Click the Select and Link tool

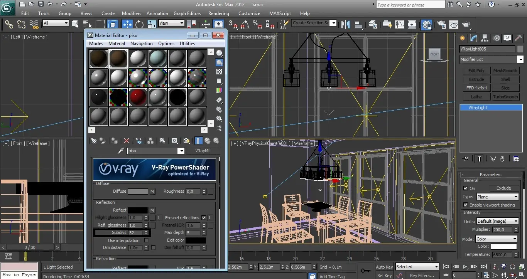tap(9, 24)
